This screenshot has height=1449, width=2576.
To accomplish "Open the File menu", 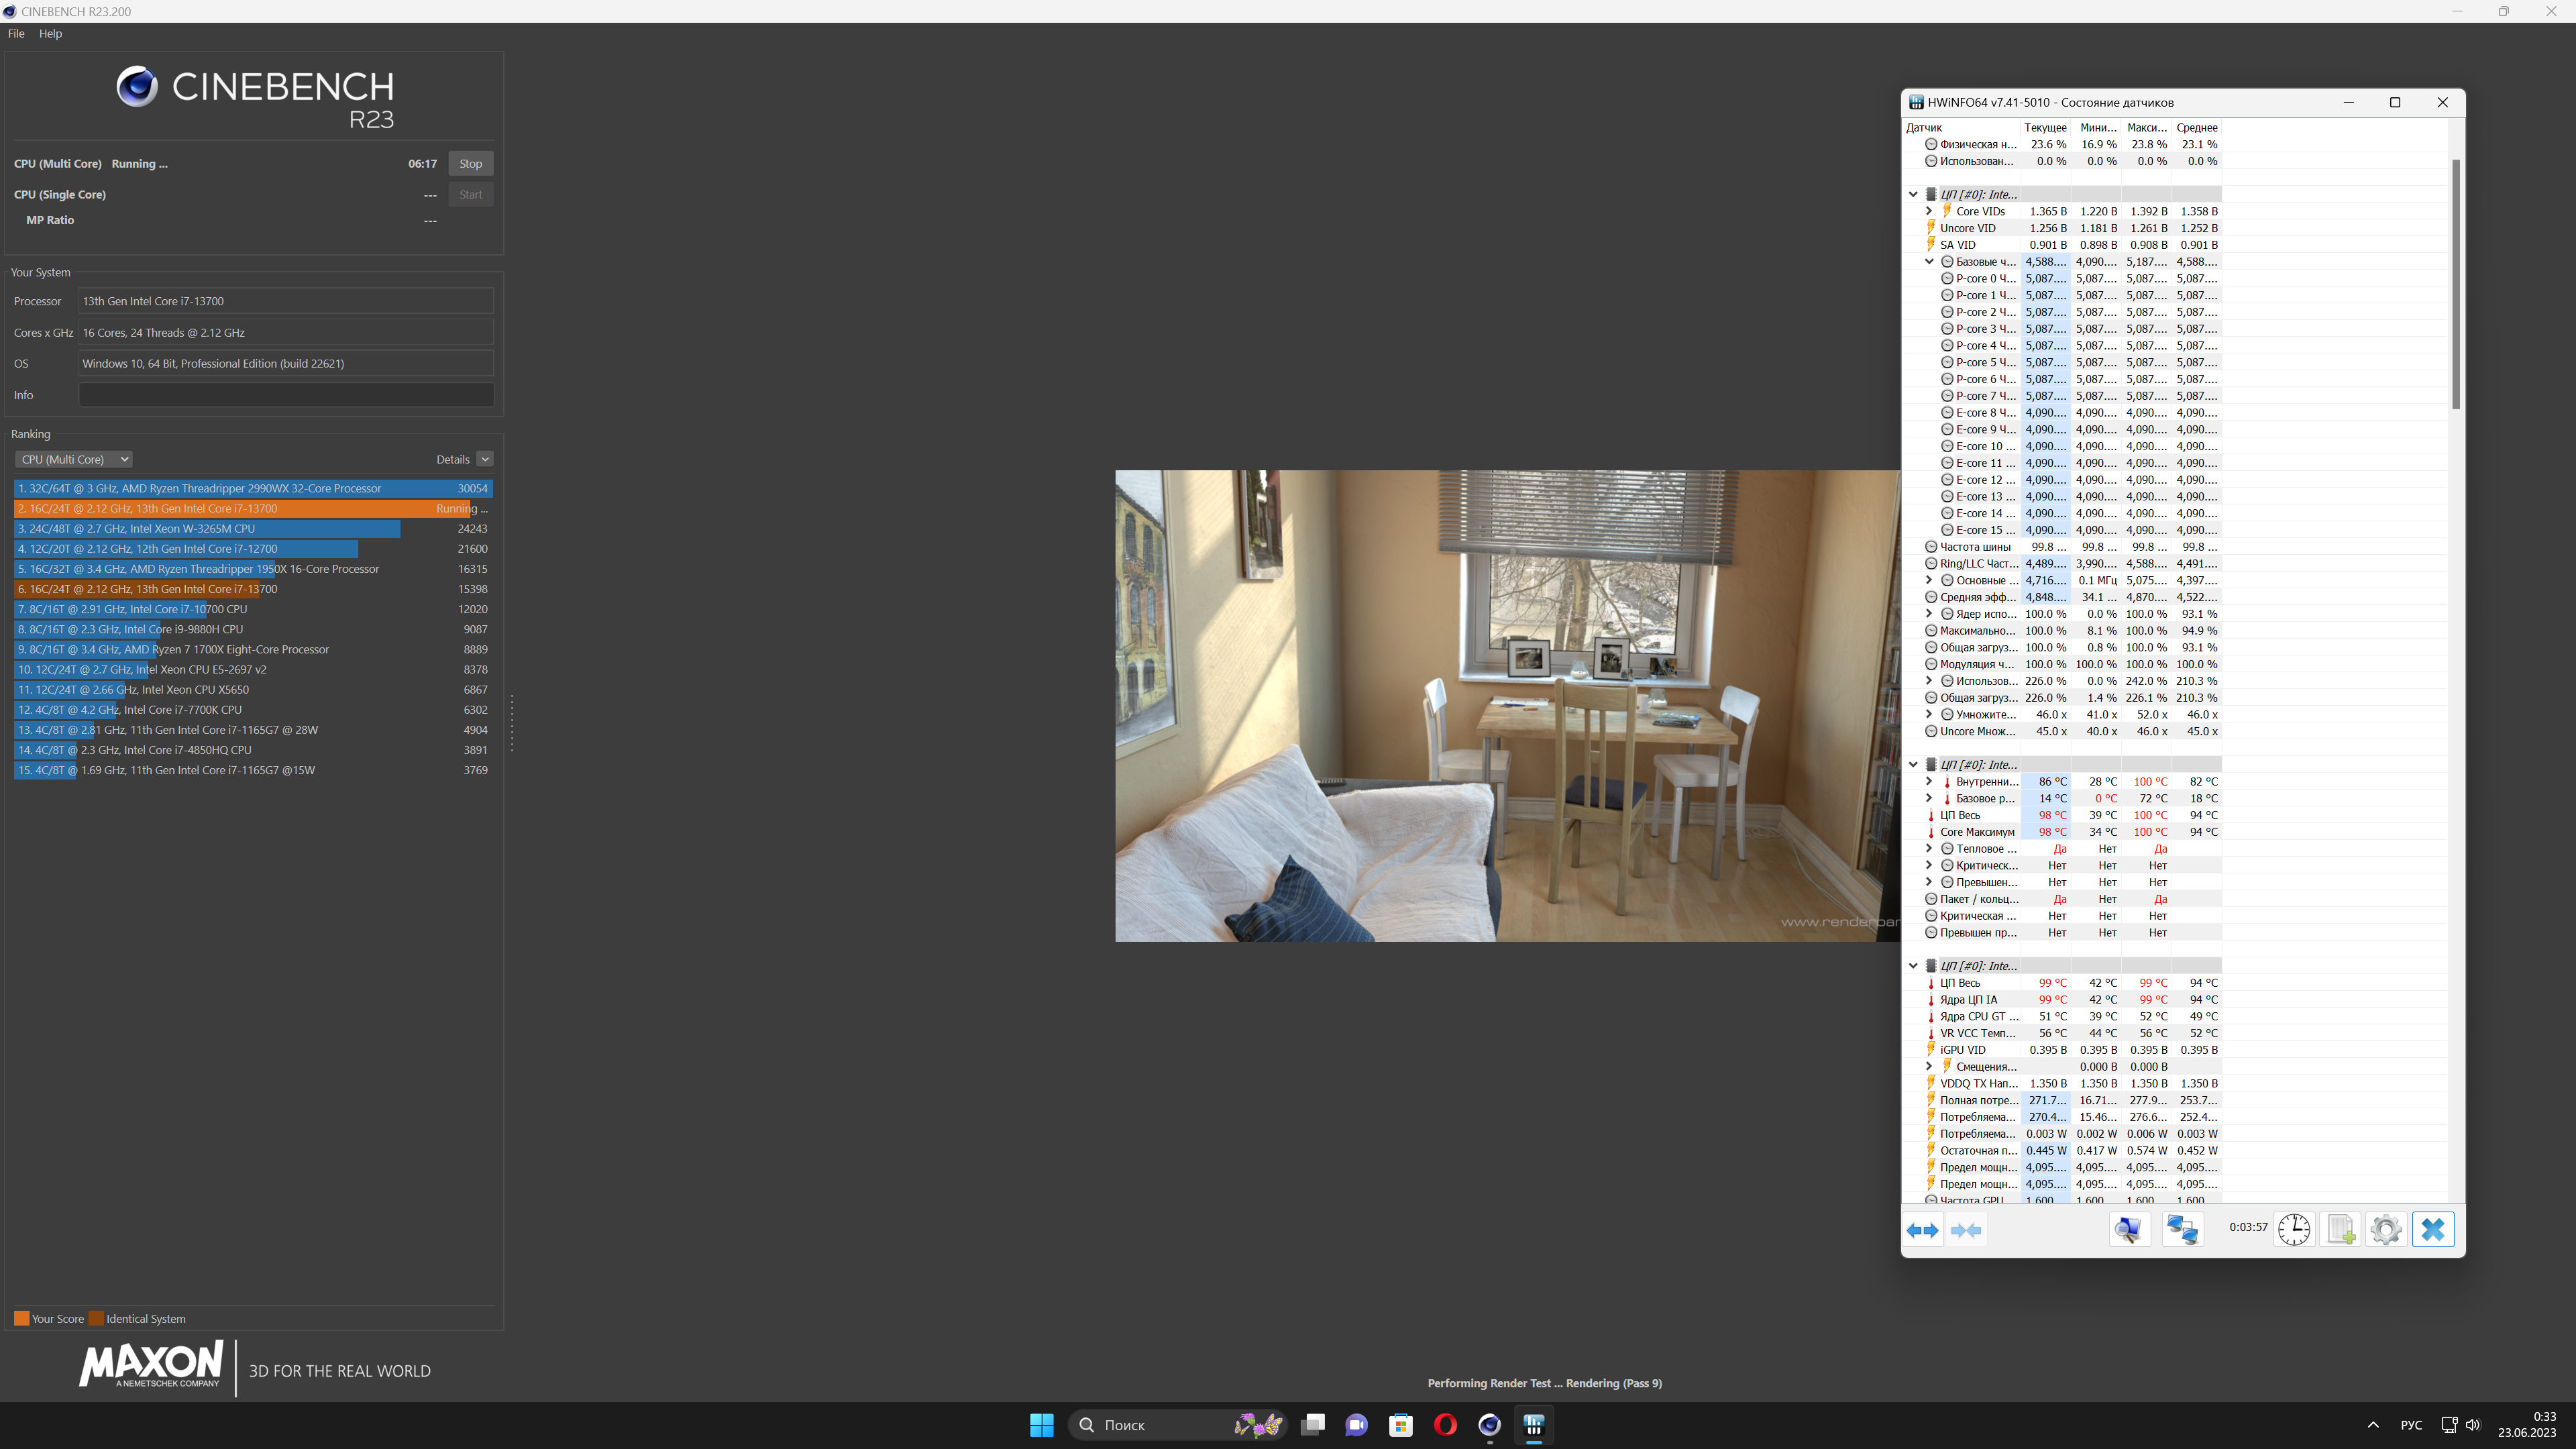I will [16, 33].
